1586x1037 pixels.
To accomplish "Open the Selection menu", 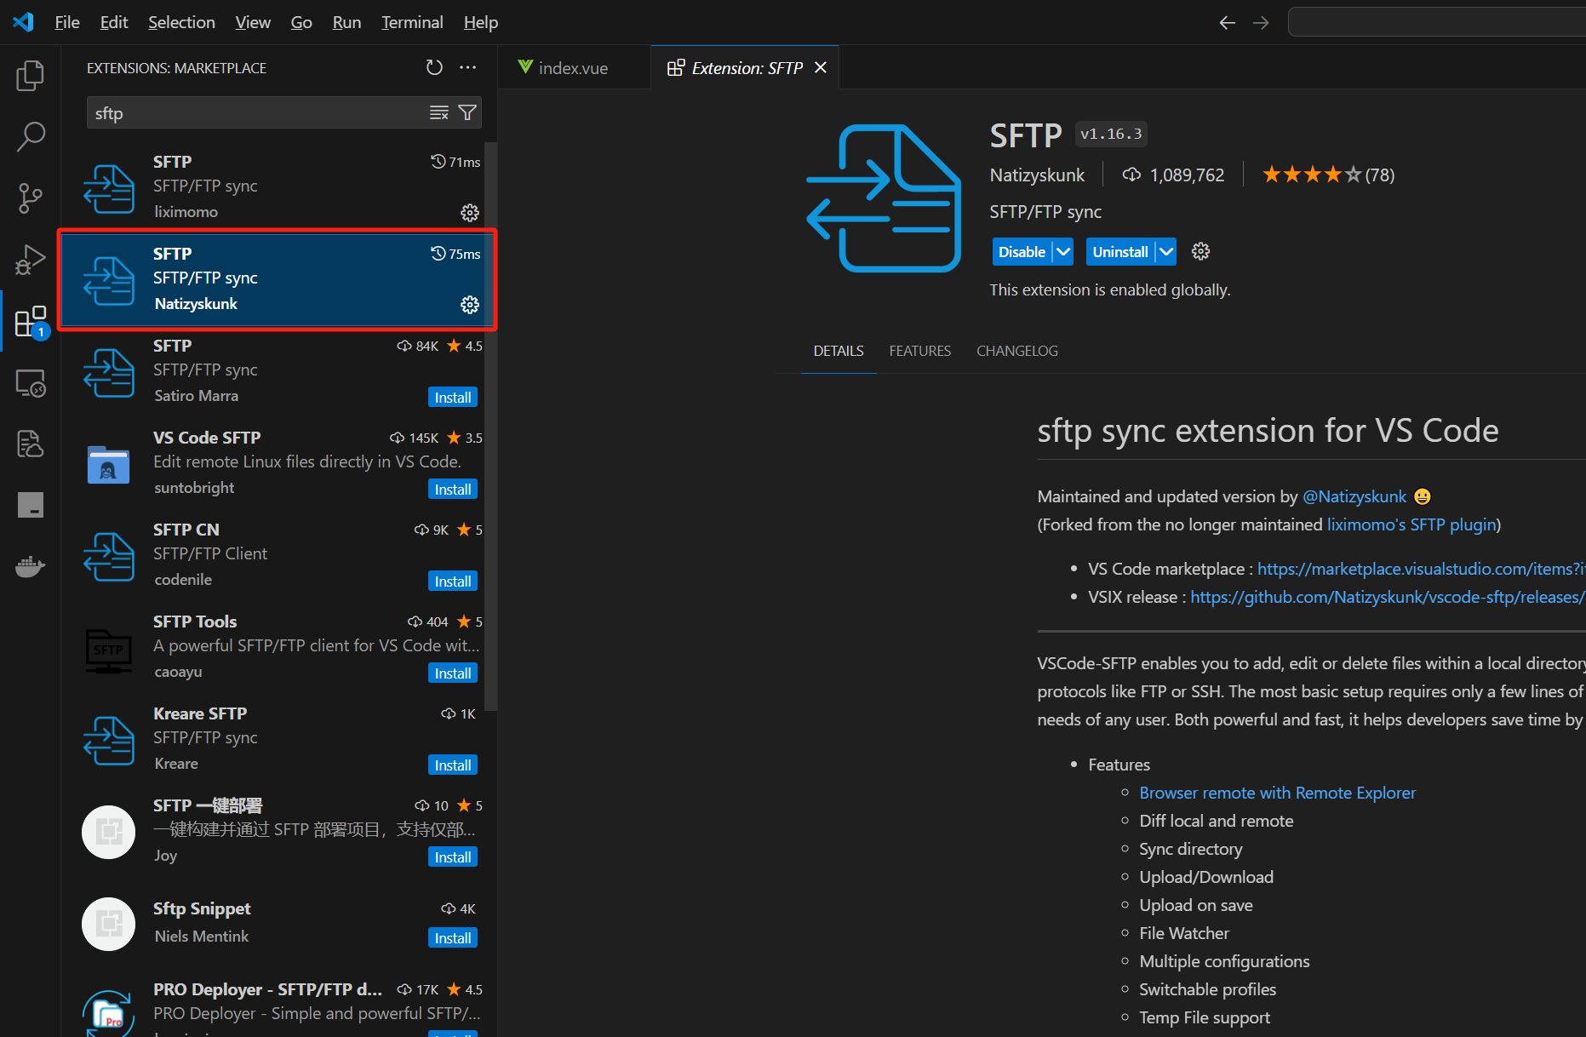I will 181,22.
